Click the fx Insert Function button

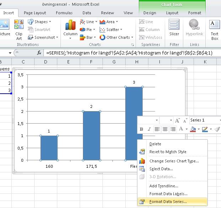[x=39, y=53]
